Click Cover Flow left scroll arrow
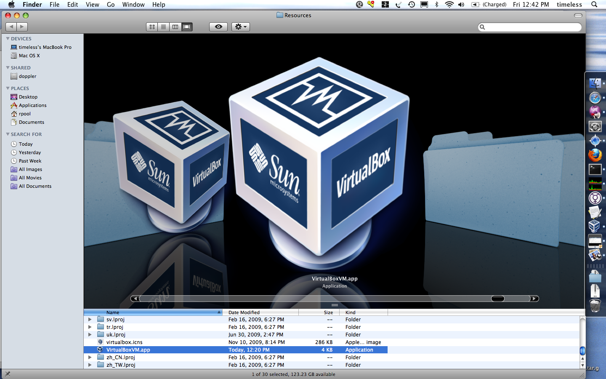The height and width of the screenshot is (379, 606). 135,299
